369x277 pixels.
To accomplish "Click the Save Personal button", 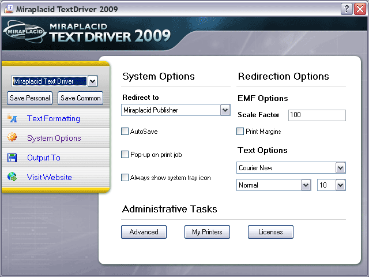I will pos(29,98).
